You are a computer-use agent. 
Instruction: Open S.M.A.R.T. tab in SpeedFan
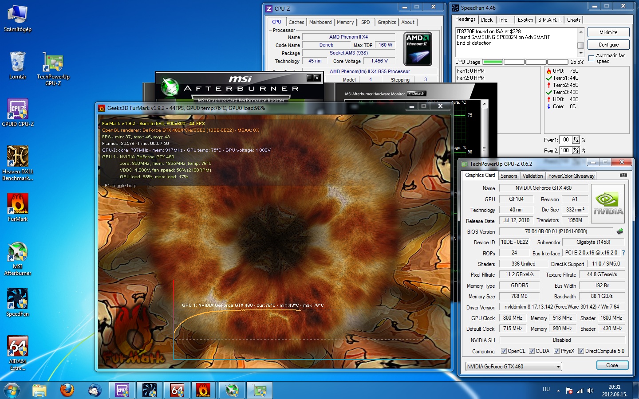549,20
